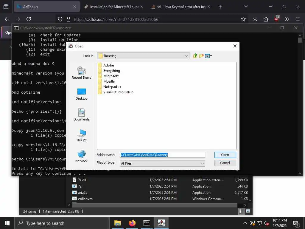The width and height of the screenshot is (305, 229).
Task: Go back in Firefox
Action: [x=7, y=19]
